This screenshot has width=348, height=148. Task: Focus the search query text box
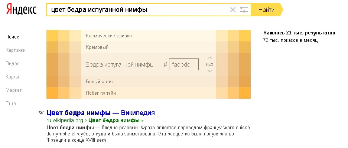pos(137,10)
